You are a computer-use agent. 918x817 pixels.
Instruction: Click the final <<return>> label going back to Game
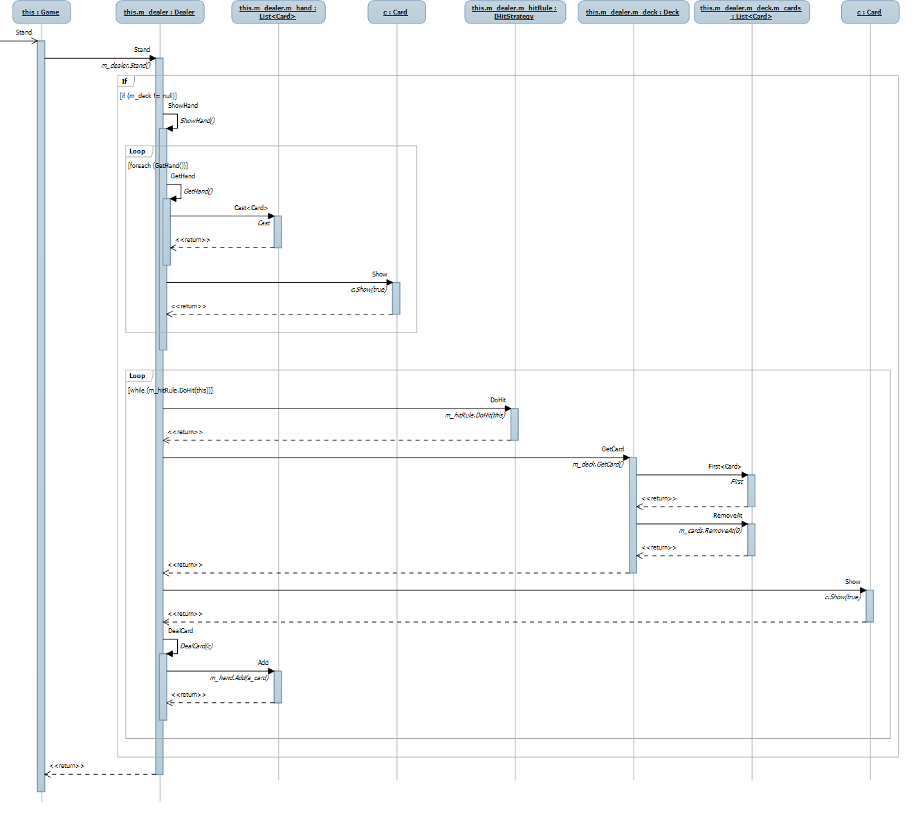(x=67, y=766)
